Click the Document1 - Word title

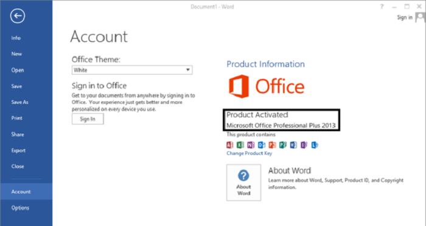click(212, 7)
